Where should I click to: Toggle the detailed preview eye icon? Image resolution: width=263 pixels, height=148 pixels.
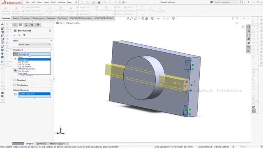(24, 35)
